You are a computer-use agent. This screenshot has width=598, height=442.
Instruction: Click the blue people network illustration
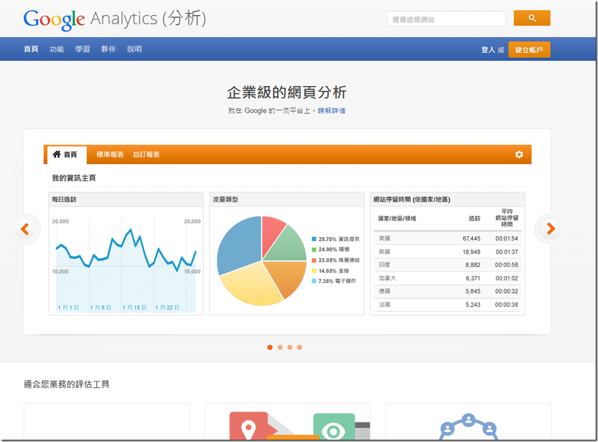coord(468,426)
